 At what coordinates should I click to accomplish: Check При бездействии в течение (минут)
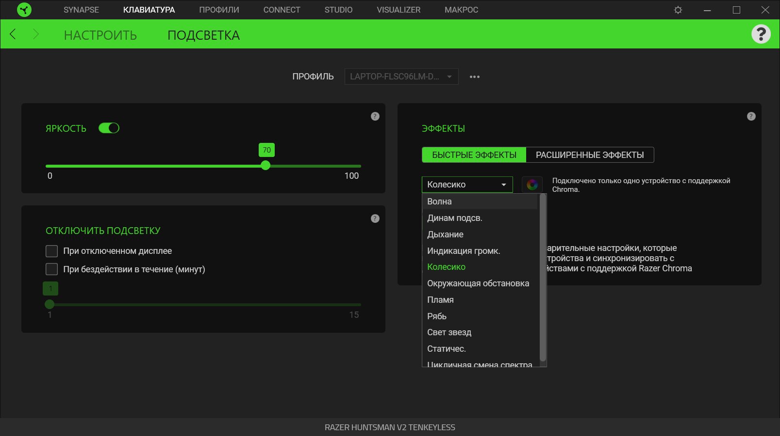point(51,269)
